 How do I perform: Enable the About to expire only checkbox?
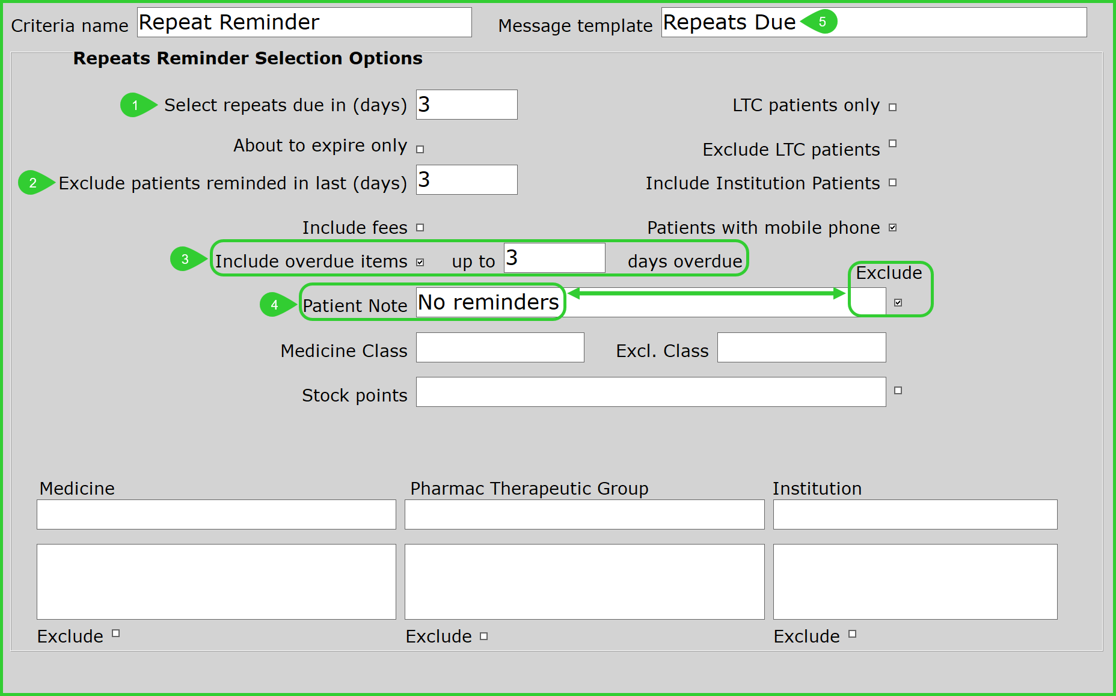coord(420,149)
